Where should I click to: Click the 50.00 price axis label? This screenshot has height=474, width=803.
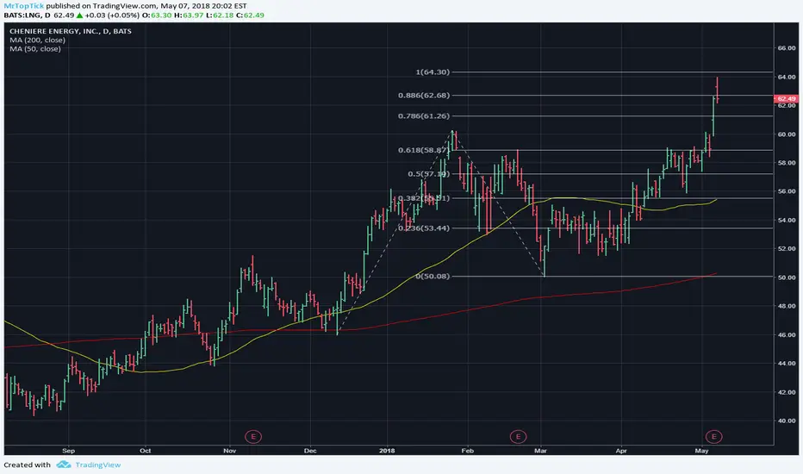[x=787, y=278]
